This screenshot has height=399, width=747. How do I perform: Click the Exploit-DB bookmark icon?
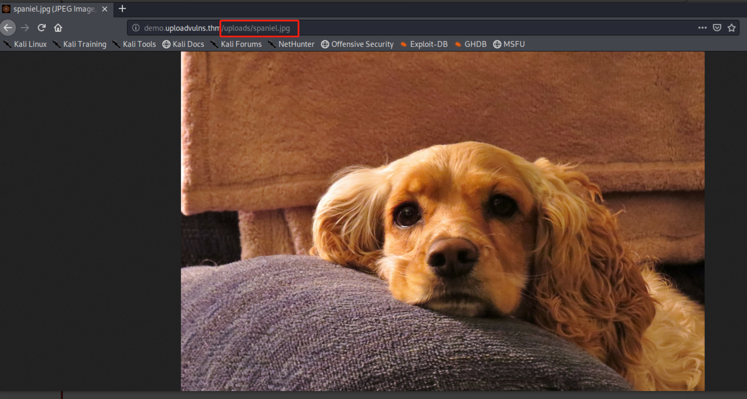coord(404,44)
